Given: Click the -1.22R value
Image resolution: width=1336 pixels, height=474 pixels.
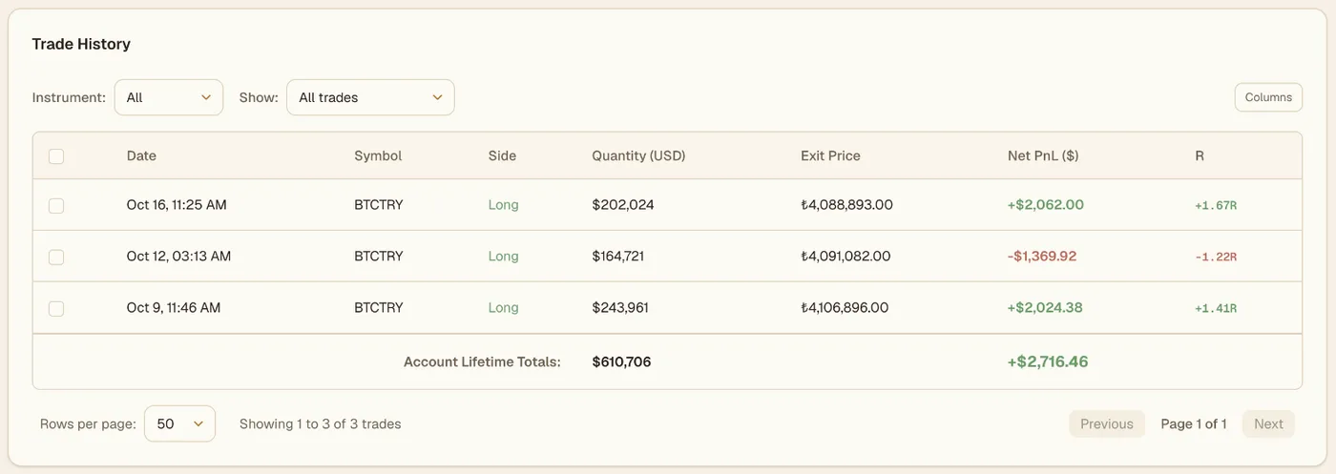Looking at the screenshot, I should click(x=1216, y=258).
